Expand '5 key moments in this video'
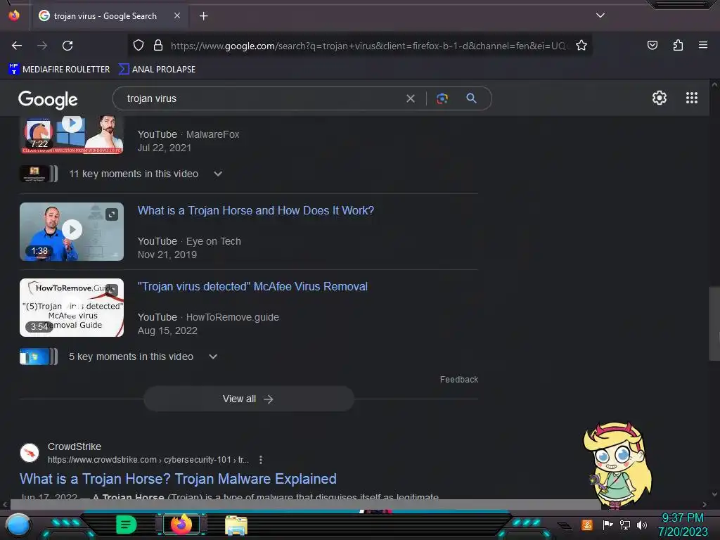Image resolution: width=720 pixels, height=540 pixels. pos(213,356)
